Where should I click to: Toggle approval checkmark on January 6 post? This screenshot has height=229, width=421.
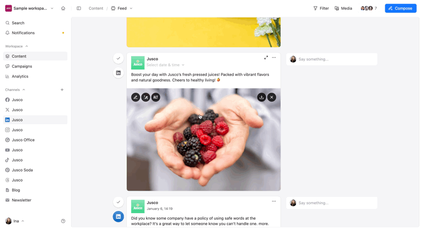(118, 202)
